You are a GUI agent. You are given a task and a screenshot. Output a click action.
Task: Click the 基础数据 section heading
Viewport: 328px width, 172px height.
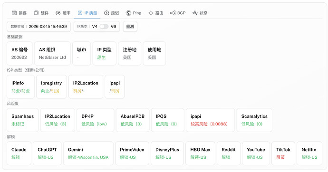(15, 37)
